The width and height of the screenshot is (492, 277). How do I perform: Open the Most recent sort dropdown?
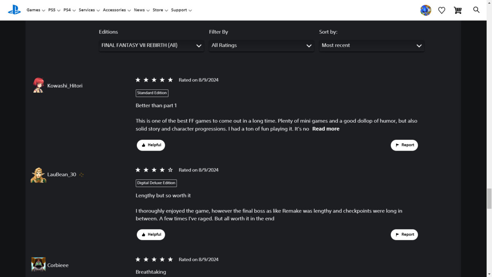[x=372, y=46]
